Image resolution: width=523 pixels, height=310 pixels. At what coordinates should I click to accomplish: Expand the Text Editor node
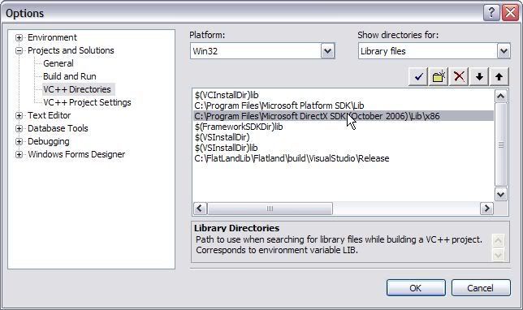coord(19,116)
